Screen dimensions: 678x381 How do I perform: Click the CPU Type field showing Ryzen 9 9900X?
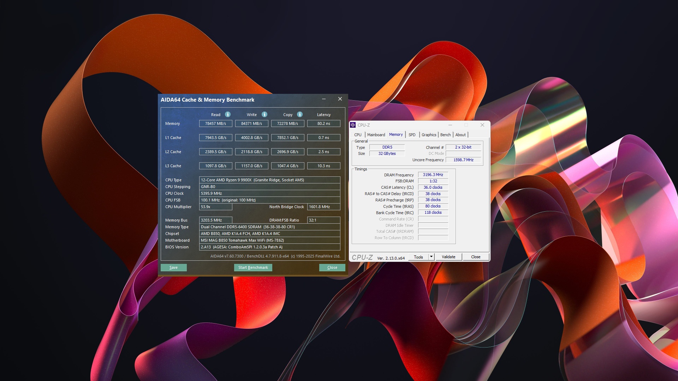[270, 180]
